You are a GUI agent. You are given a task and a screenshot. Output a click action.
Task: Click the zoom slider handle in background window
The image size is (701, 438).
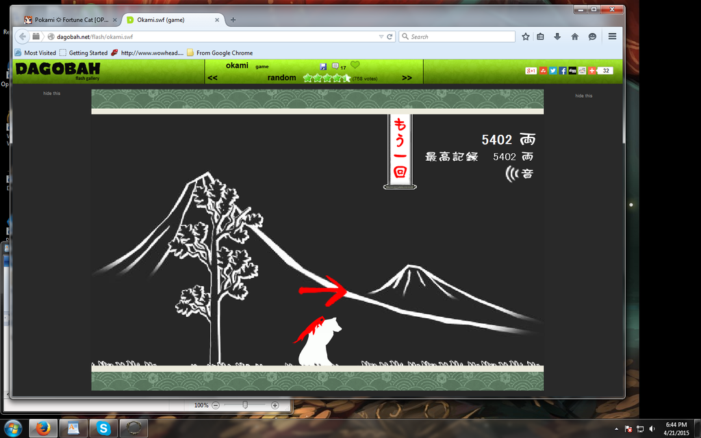point(245,405)
